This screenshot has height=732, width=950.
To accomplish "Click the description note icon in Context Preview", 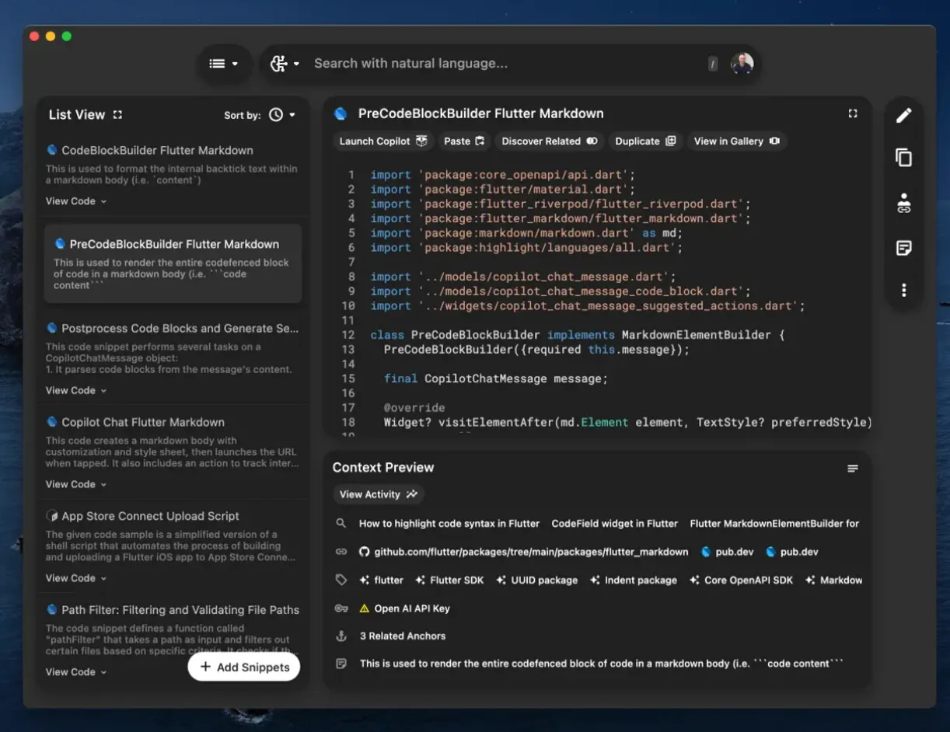I will [341, 664].
